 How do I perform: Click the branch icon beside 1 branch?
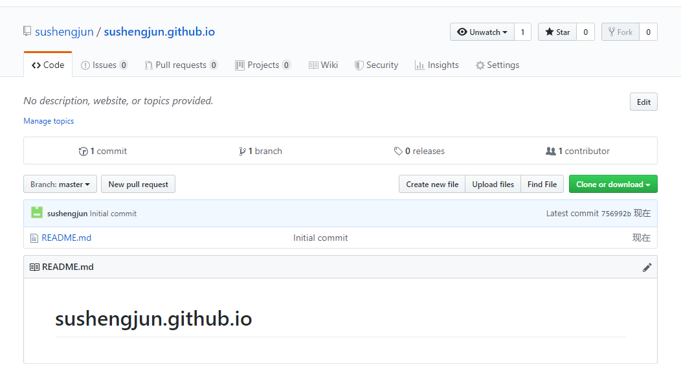[x=242, y=151]
